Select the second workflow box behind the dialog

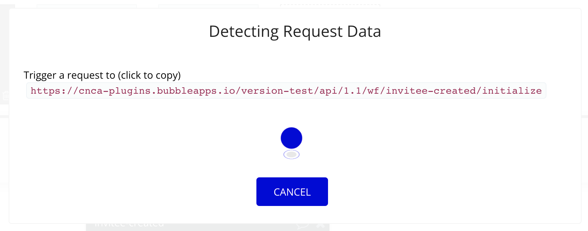[208, 6]
